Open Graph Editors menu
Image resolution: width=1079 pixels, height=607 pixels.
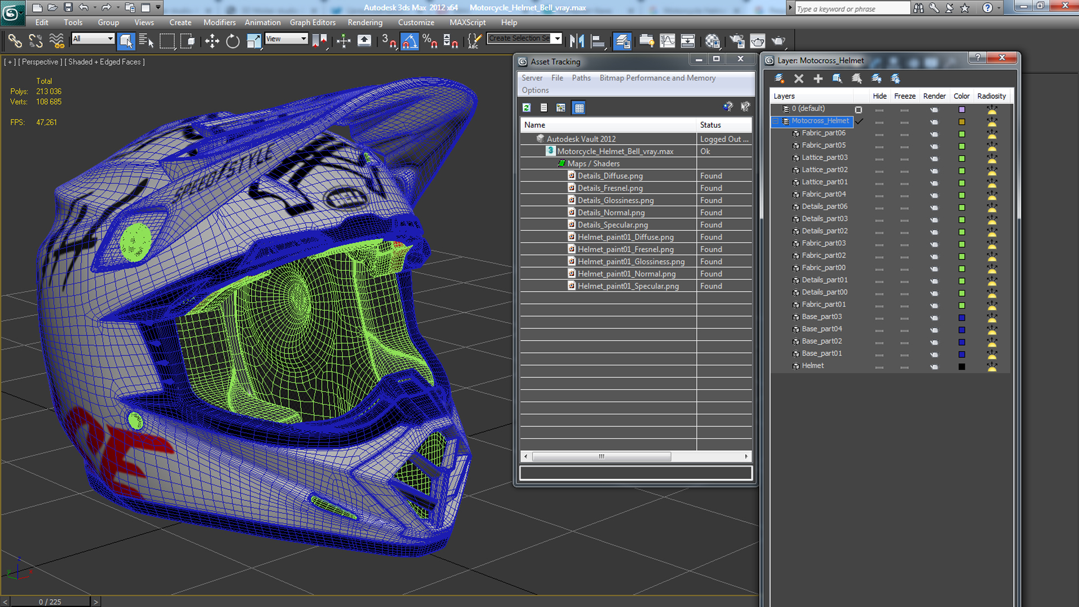click(312, 22)
